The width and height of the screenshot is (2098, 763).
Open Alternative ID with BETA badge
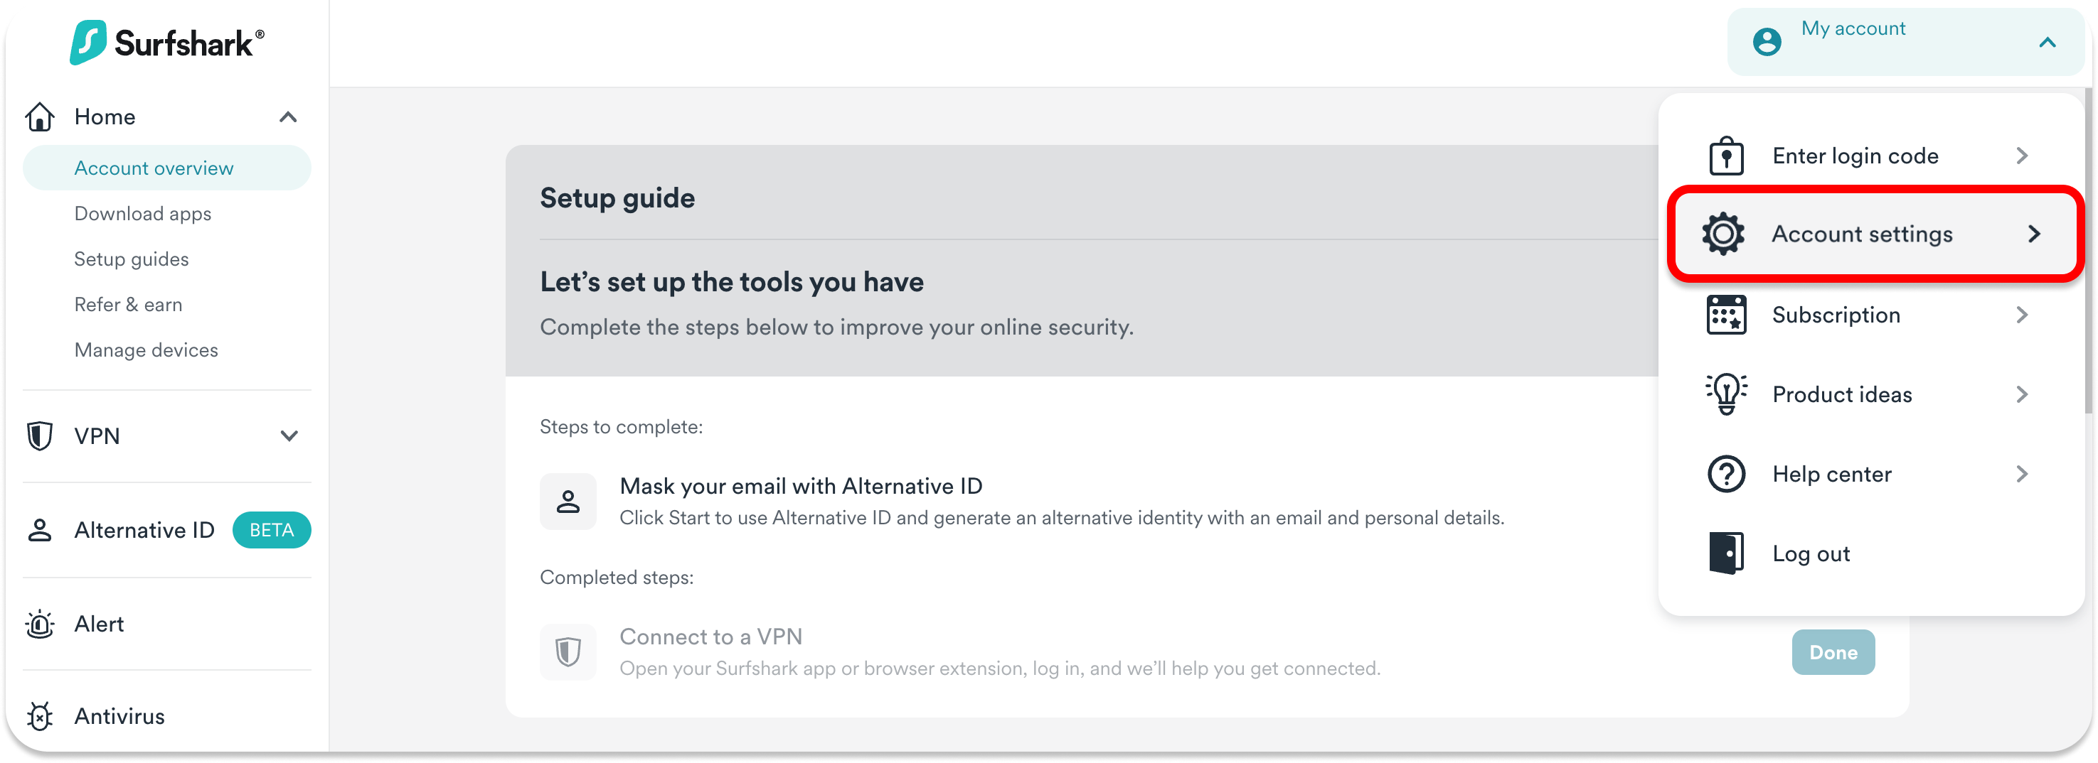[144, 531]
